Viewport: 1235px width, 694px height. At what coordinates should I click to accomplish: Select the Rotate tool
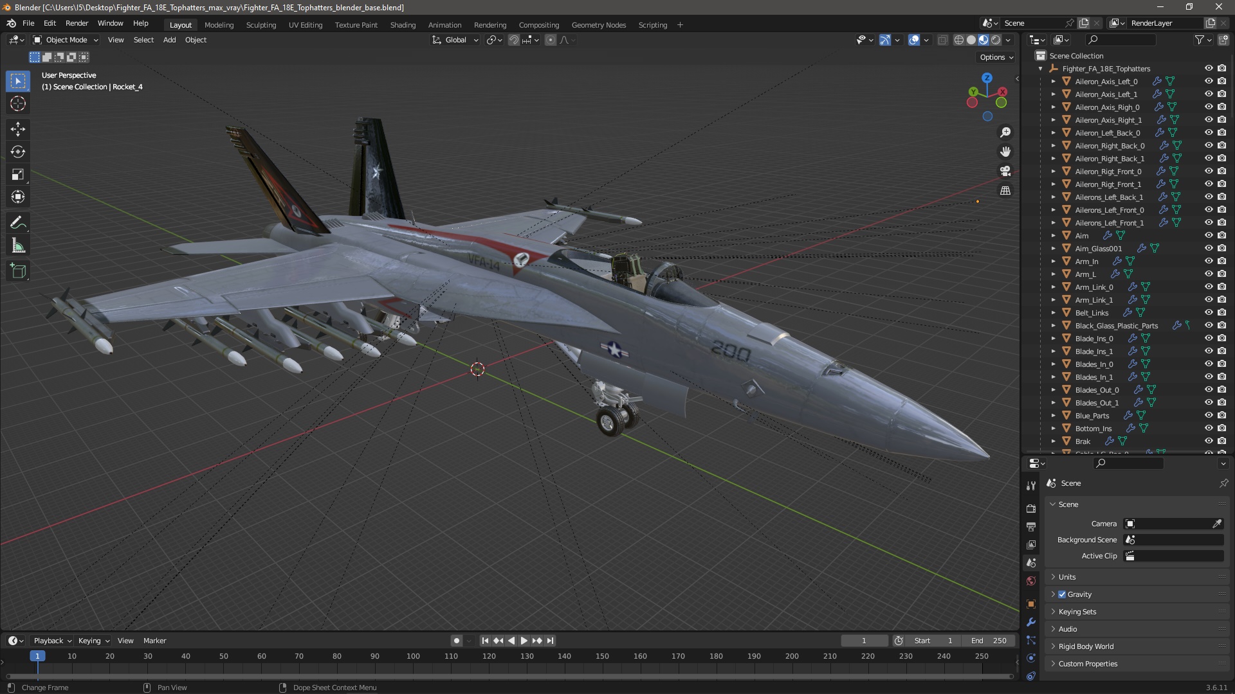[x=18, y=152]
